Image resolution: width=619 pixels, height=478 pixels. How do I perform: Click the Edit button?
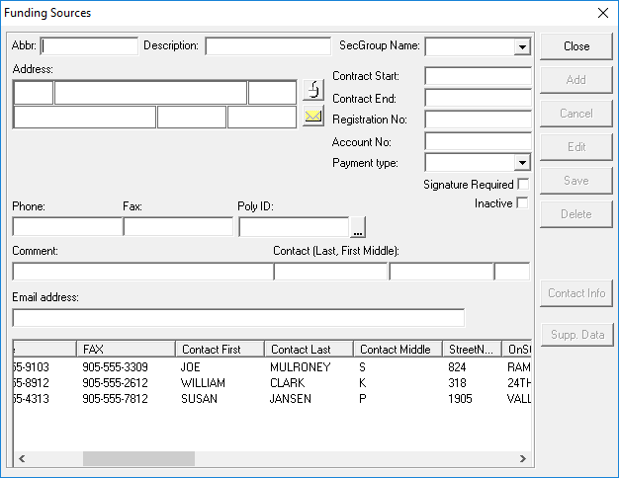576,147
